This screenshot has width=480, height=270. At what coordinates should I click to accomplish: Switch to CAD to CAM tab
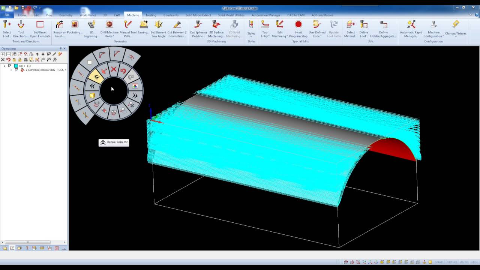coord(296,15)
